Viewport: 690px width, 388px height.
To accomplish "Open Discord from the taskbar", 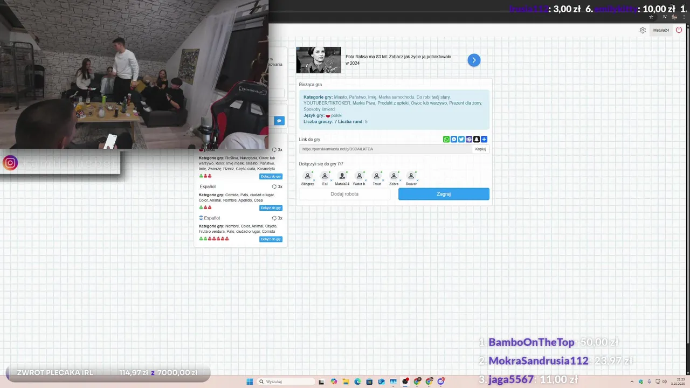I will click(x=441, y=382).
